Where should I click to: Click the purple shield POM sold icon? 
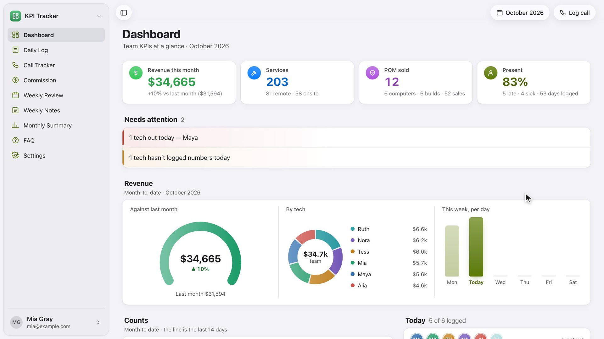point(372,73)
